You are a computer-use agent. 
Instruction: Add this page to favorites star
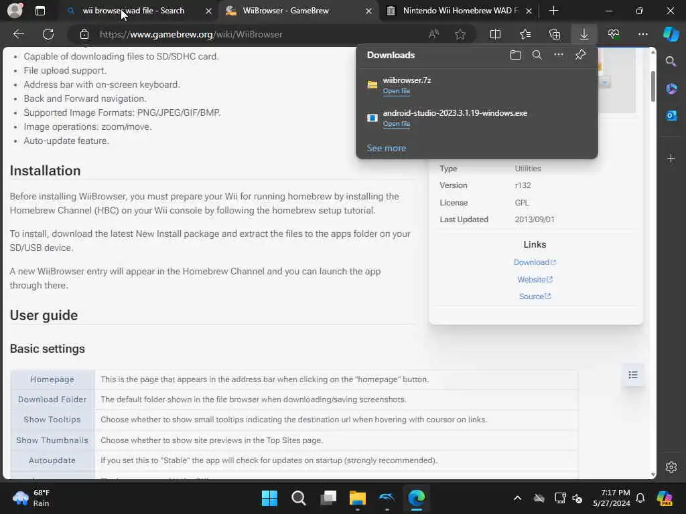pyautogui.click(x=460, y=34)
